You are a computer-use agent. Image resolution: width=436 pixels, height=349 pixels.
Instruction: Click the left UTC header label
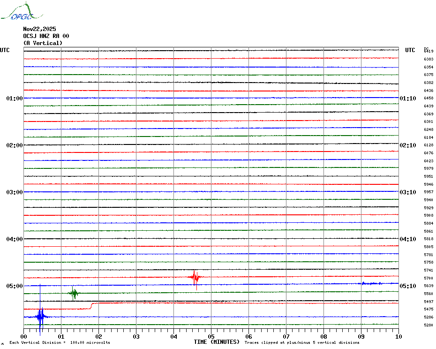tap(5, 50)
